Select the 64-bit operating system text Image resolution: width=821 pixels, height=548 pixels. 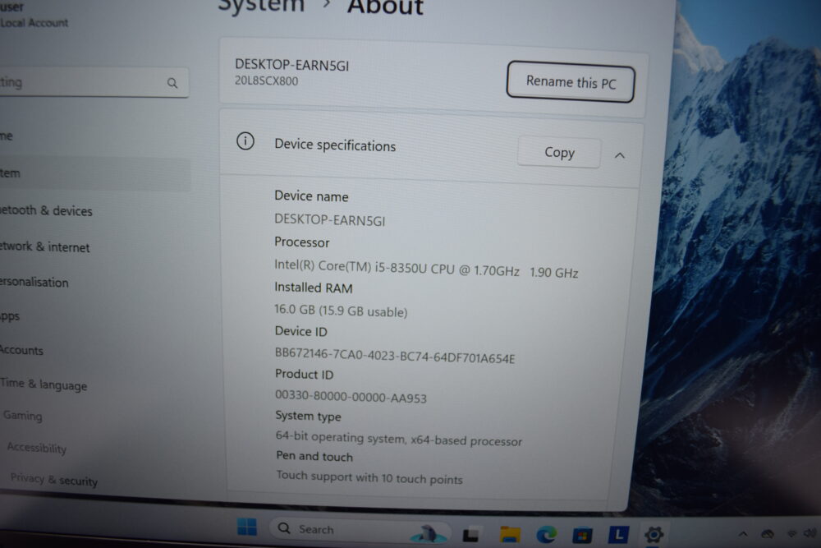(x=399, y=439)
